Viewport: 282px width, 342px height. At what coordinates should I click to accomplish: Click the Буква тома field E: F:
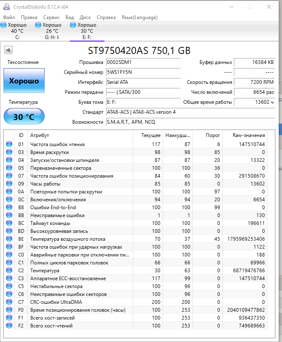point(143,102)
